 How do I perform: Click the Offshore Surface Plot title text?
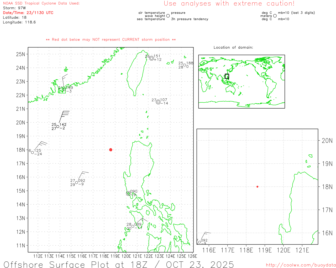pyautogui.click(x=119, y=264)
